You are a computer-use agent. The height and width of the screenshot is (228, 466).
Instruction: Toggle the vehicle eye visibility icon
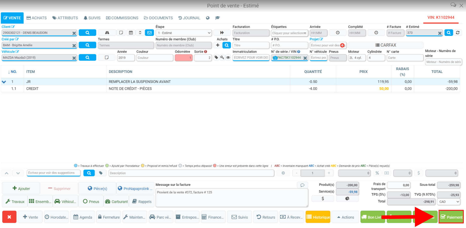click(x=228, y=57)
